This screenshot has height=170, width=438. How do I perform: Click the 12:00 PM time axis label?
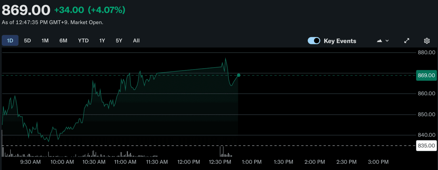coord(188,162)
